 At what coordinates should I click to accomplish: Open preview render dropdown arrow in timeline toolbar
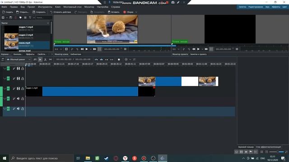tap(130, 59)
